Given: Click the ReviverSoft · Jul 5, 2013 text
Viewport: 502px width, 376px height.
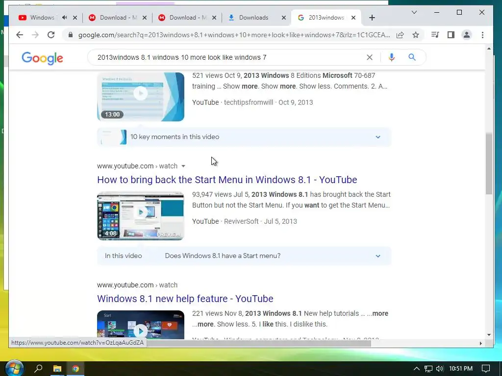Looking at the screenshot, I should (260, 221).
